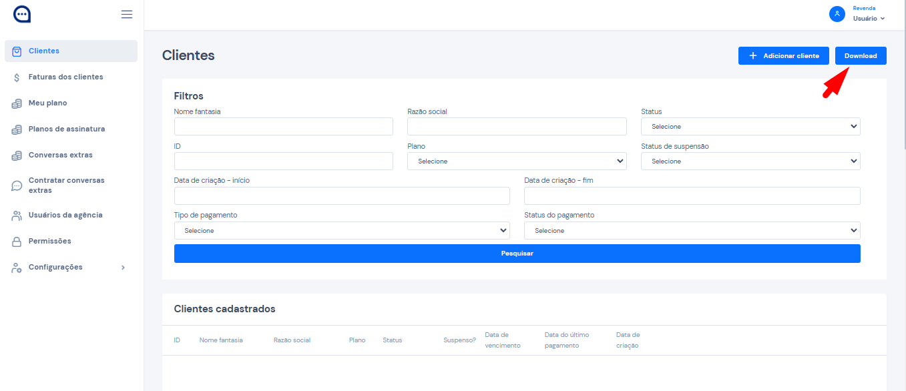
Task: Click the user avatar icon in header
Action: click(837, 13)
